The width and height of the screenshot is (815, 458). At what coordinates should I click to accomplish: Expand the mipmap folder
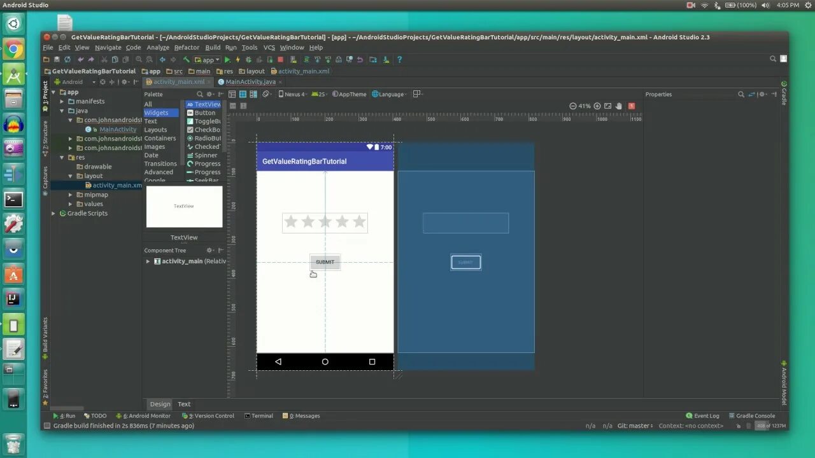click(x=71, y=195)
